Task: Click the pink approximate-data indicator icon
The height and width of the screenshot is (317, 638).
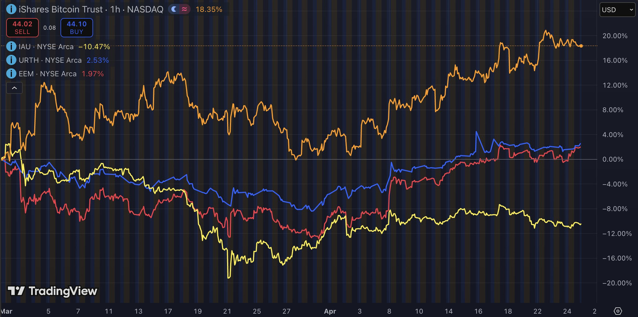Action: coord(184,9)
